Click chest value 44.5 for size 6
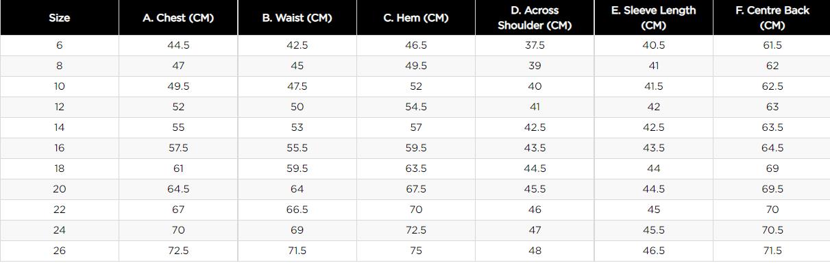The width and height of the screenshot is (830, 263). coord(178,45)
